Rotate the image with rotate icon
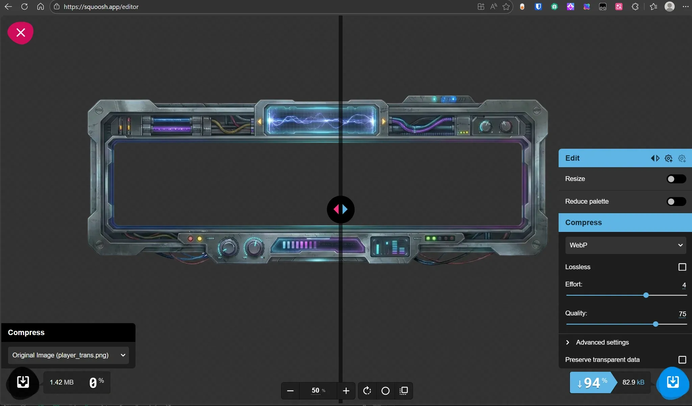This screenshot has height=406, width=692. (367, 391)
